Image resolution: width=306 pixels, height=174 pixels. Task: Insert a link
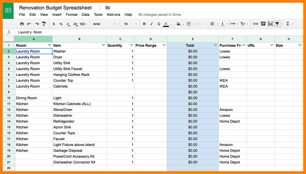[x=255, y=24]
